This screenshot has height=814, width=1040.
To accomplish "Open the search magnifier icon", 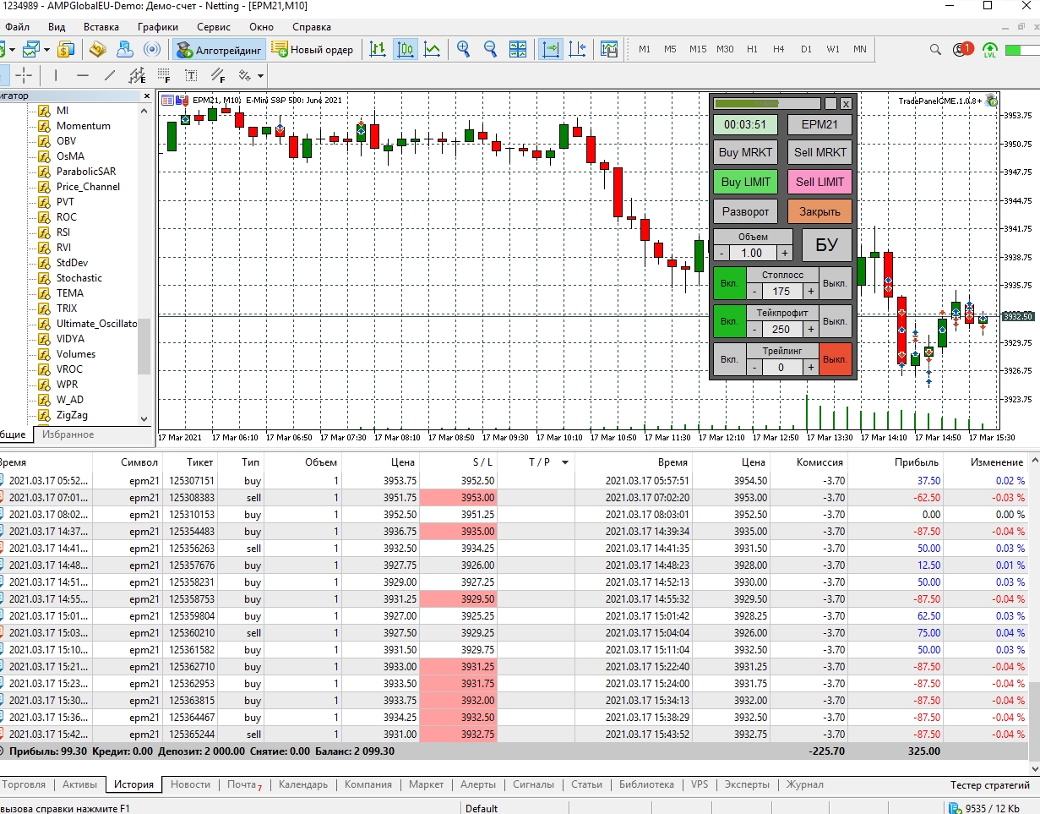I will click(935, 50).
